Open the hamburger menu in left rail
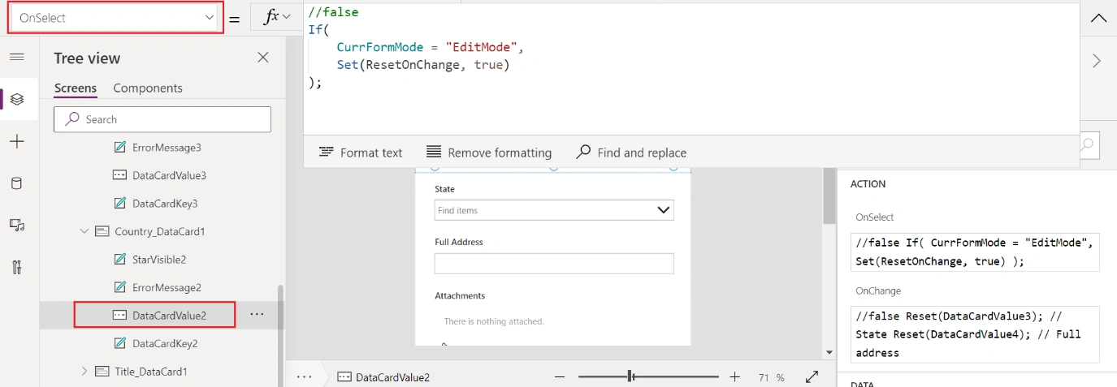1117x387 pixels. tap(17, 57)
